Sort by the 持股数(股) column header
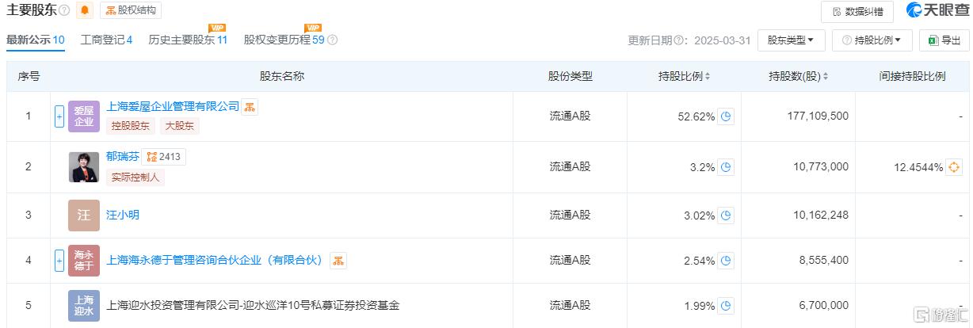Screen dimensions: 973x328 coord(799,77)
